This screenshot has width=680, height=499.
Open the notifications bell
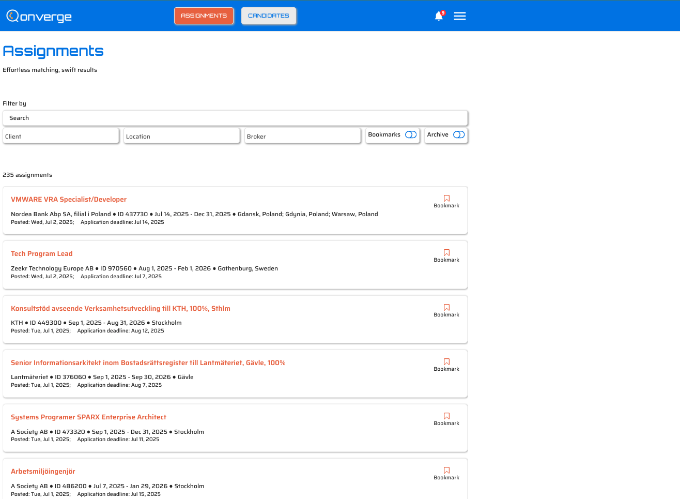point(439,16)
